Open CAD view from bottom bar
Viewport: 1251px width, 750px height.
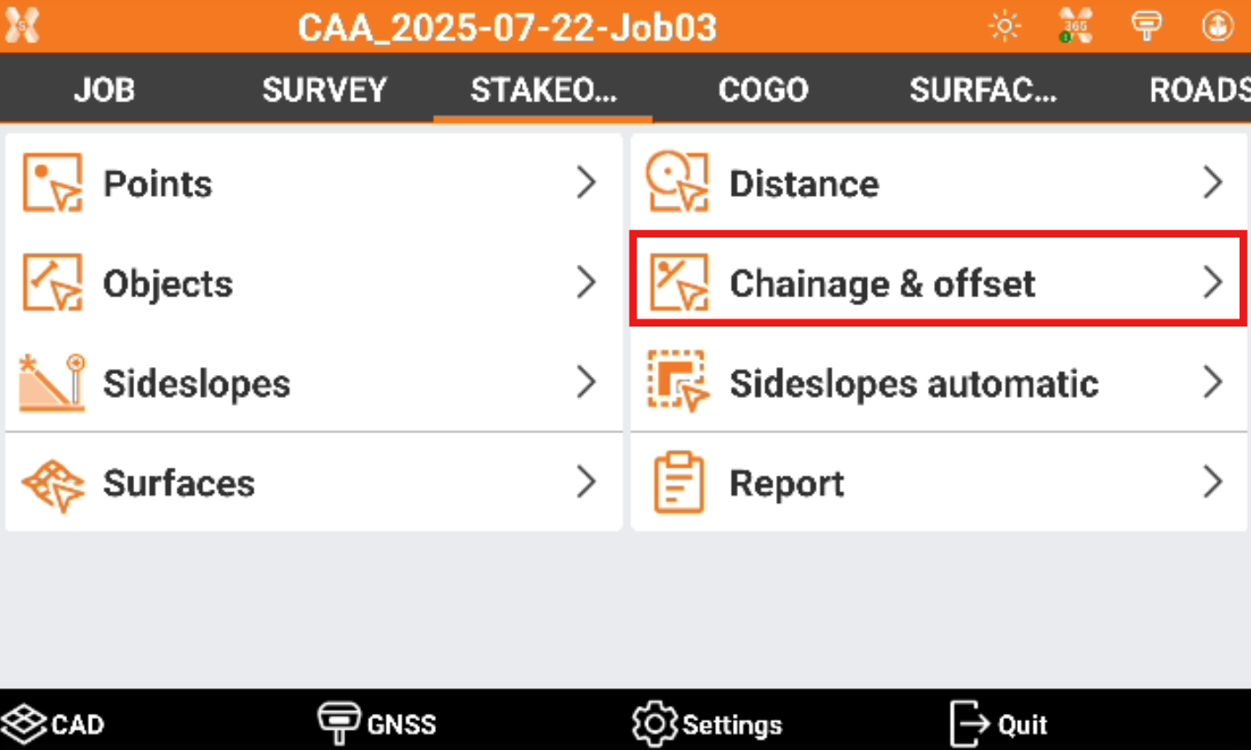pos(53,724)
